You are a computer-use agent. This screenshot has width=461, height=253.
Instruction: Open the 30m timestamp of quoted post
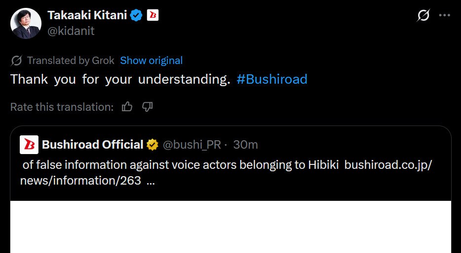pos(245,145)
